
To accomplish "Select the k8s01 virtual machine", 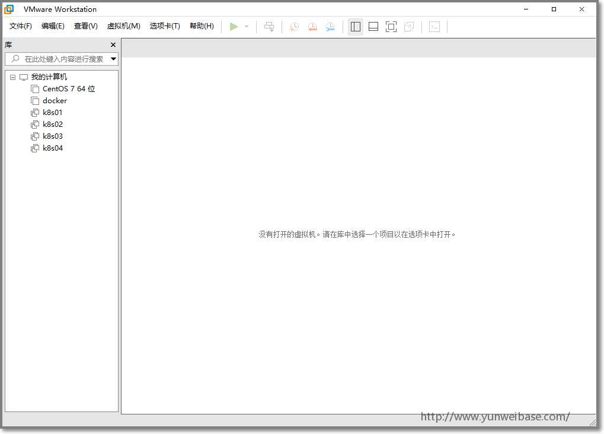I will tap(52, 113).
